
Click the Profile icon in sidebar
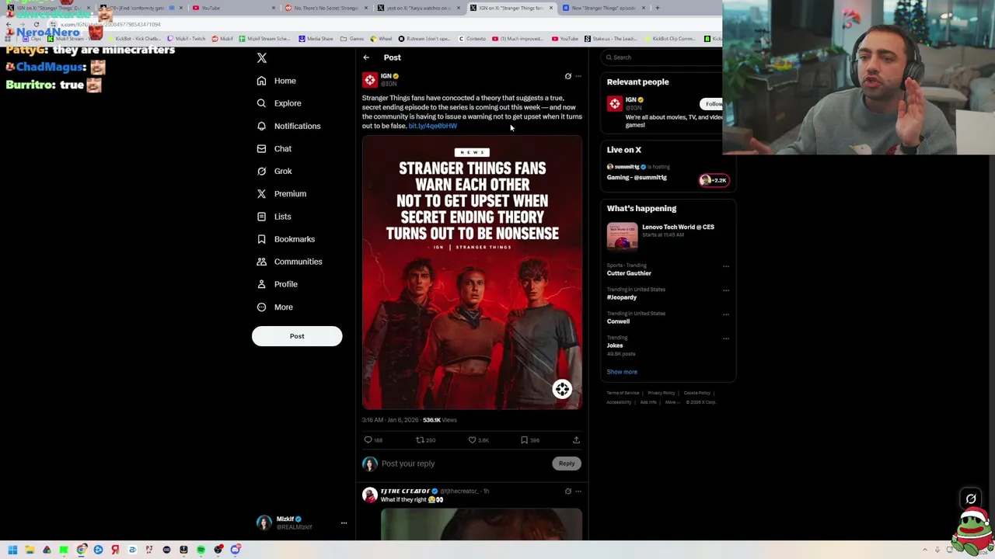[261, 284]
